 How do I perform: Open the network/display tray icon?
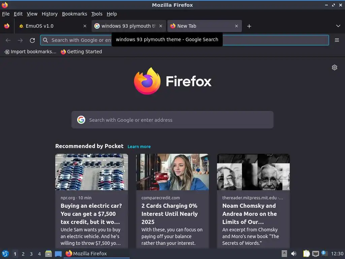(x=315, y=254)
